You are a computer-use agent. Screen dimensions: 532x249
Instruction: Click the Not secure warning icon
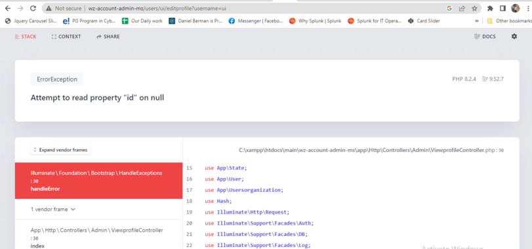click(49, 9)
